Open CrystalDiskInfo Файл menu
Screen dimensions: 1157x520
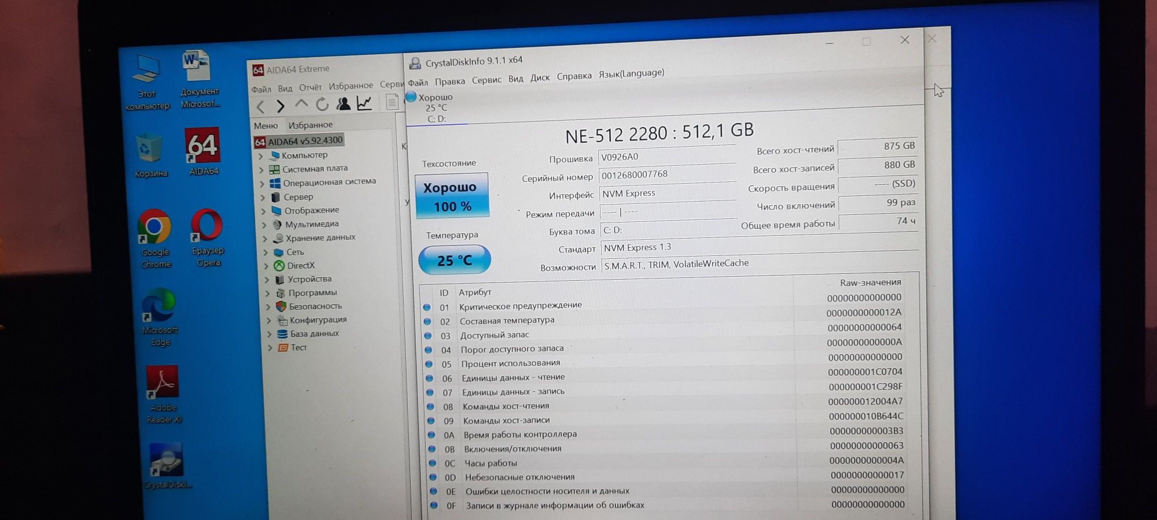(x=418, y=83)
